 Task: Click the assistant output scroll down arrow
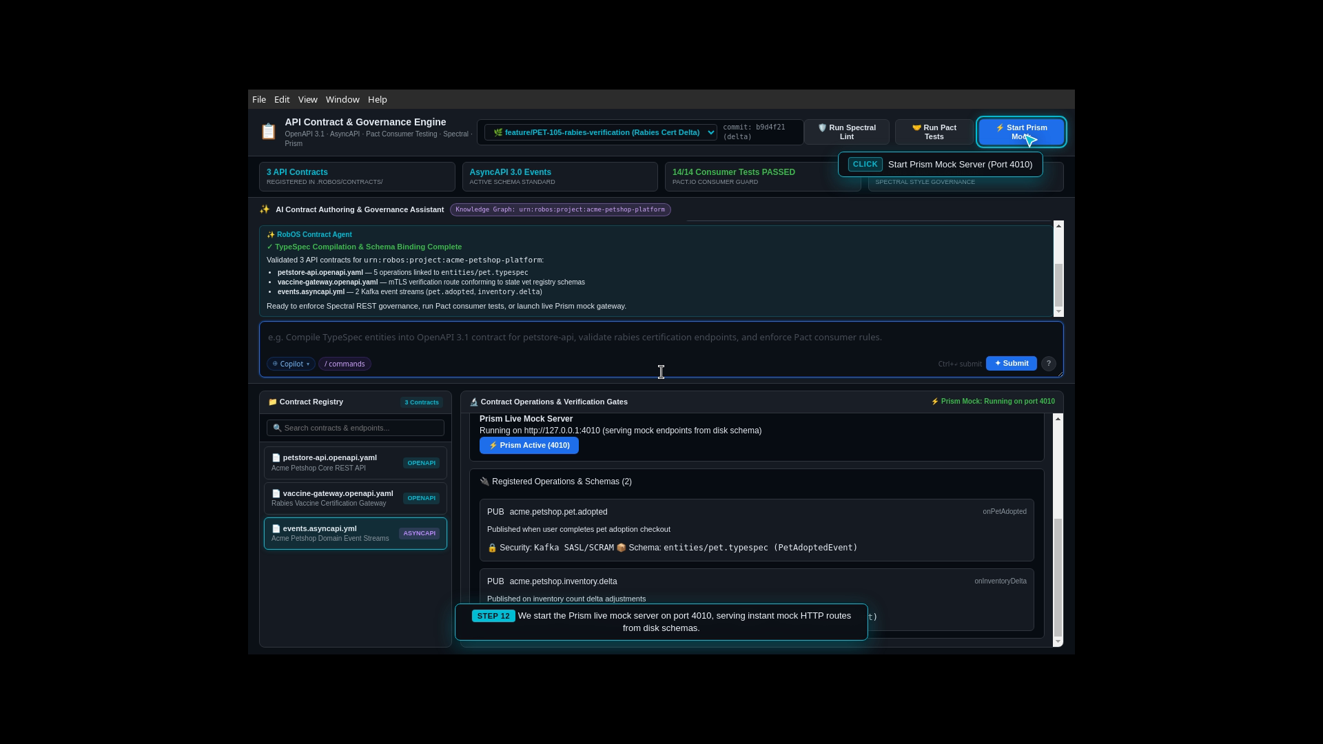coord(1059,312)
